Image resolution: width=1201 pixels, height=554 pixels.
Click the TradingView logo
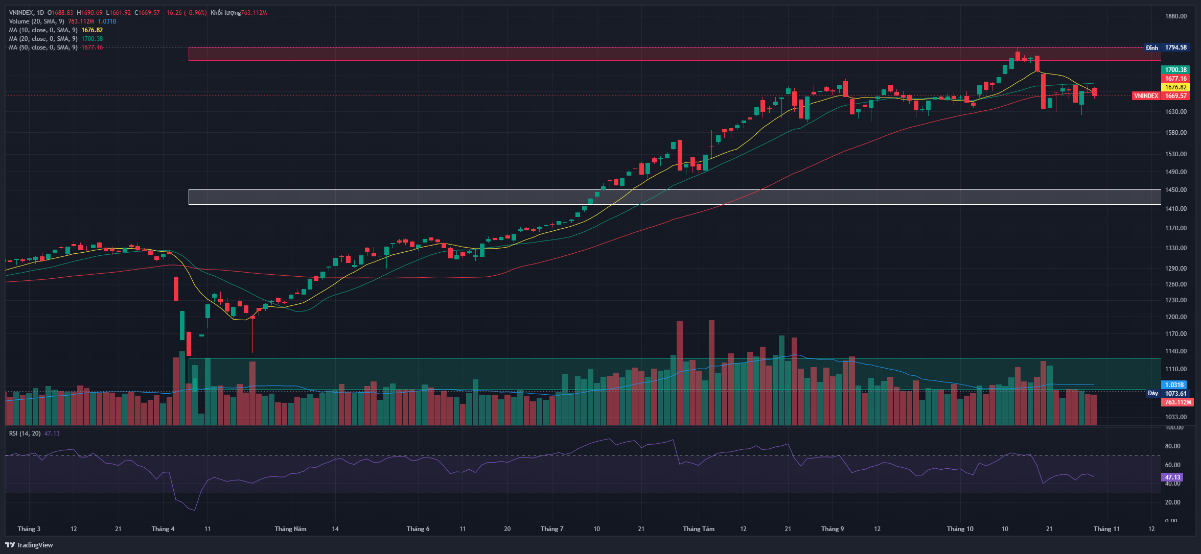click(29, 545)
